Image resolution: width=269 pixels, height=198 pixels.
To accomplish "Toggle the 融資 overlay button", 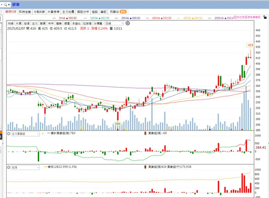I will (43, 23).
